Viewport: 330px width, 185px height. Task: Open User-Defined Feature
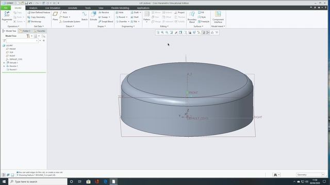39,12
